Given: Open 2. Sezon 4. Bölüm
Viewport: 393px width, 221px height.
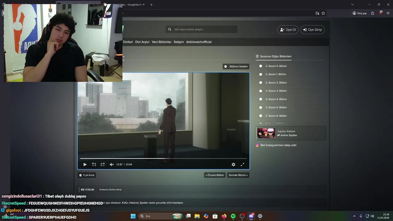Looking at the screenshot, I should click(276, 99).
